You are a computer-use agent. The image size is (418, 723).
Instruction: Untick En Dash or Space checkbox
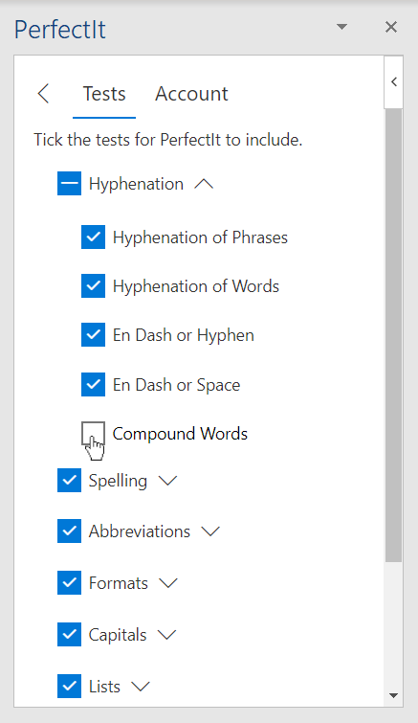[94, 385]
